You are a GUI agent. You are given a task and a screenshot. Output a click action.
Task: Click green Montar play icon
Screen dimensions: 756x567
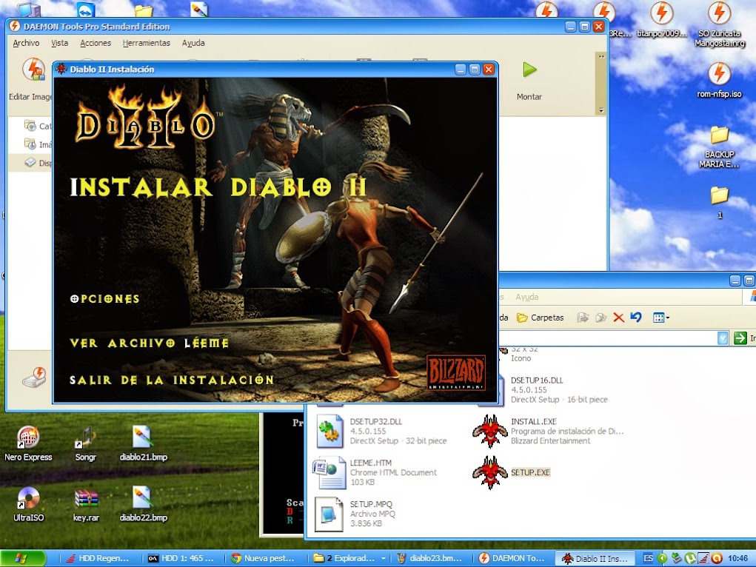[529, 70]
